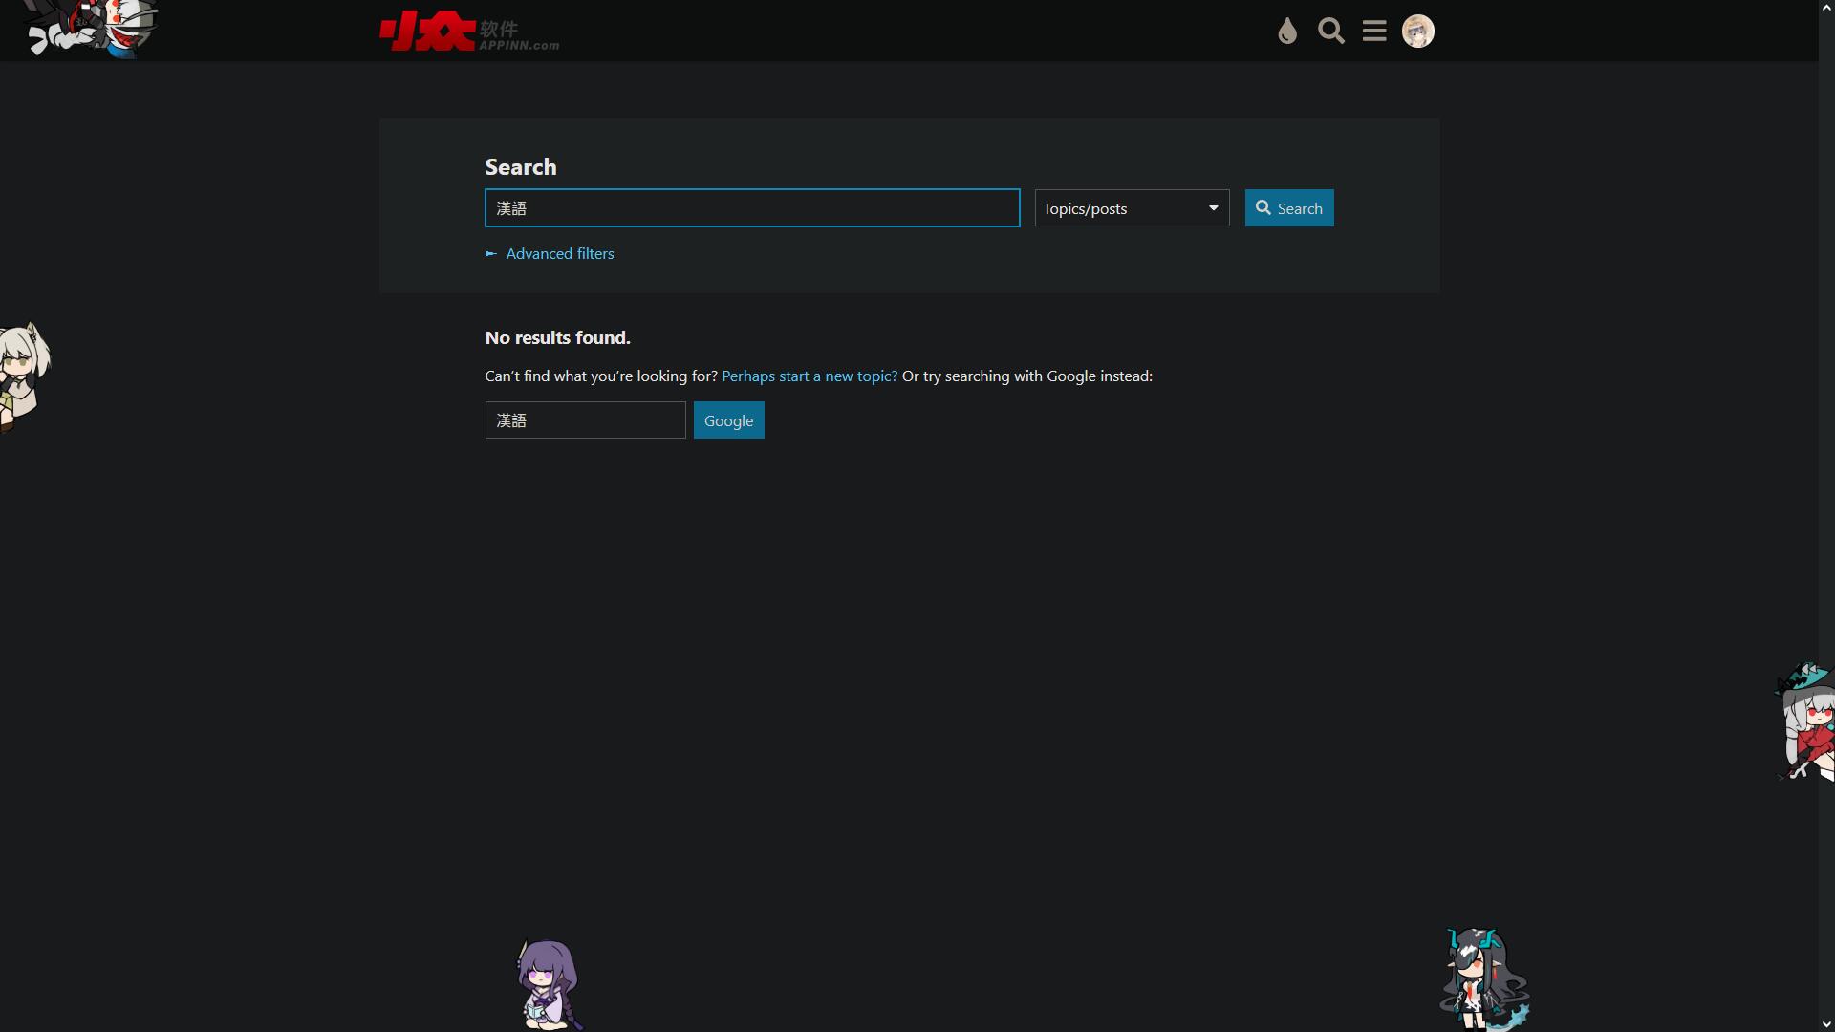Focus the main Search text field
This screenshot has height=1032, width=1835.
tap(751, 208)
